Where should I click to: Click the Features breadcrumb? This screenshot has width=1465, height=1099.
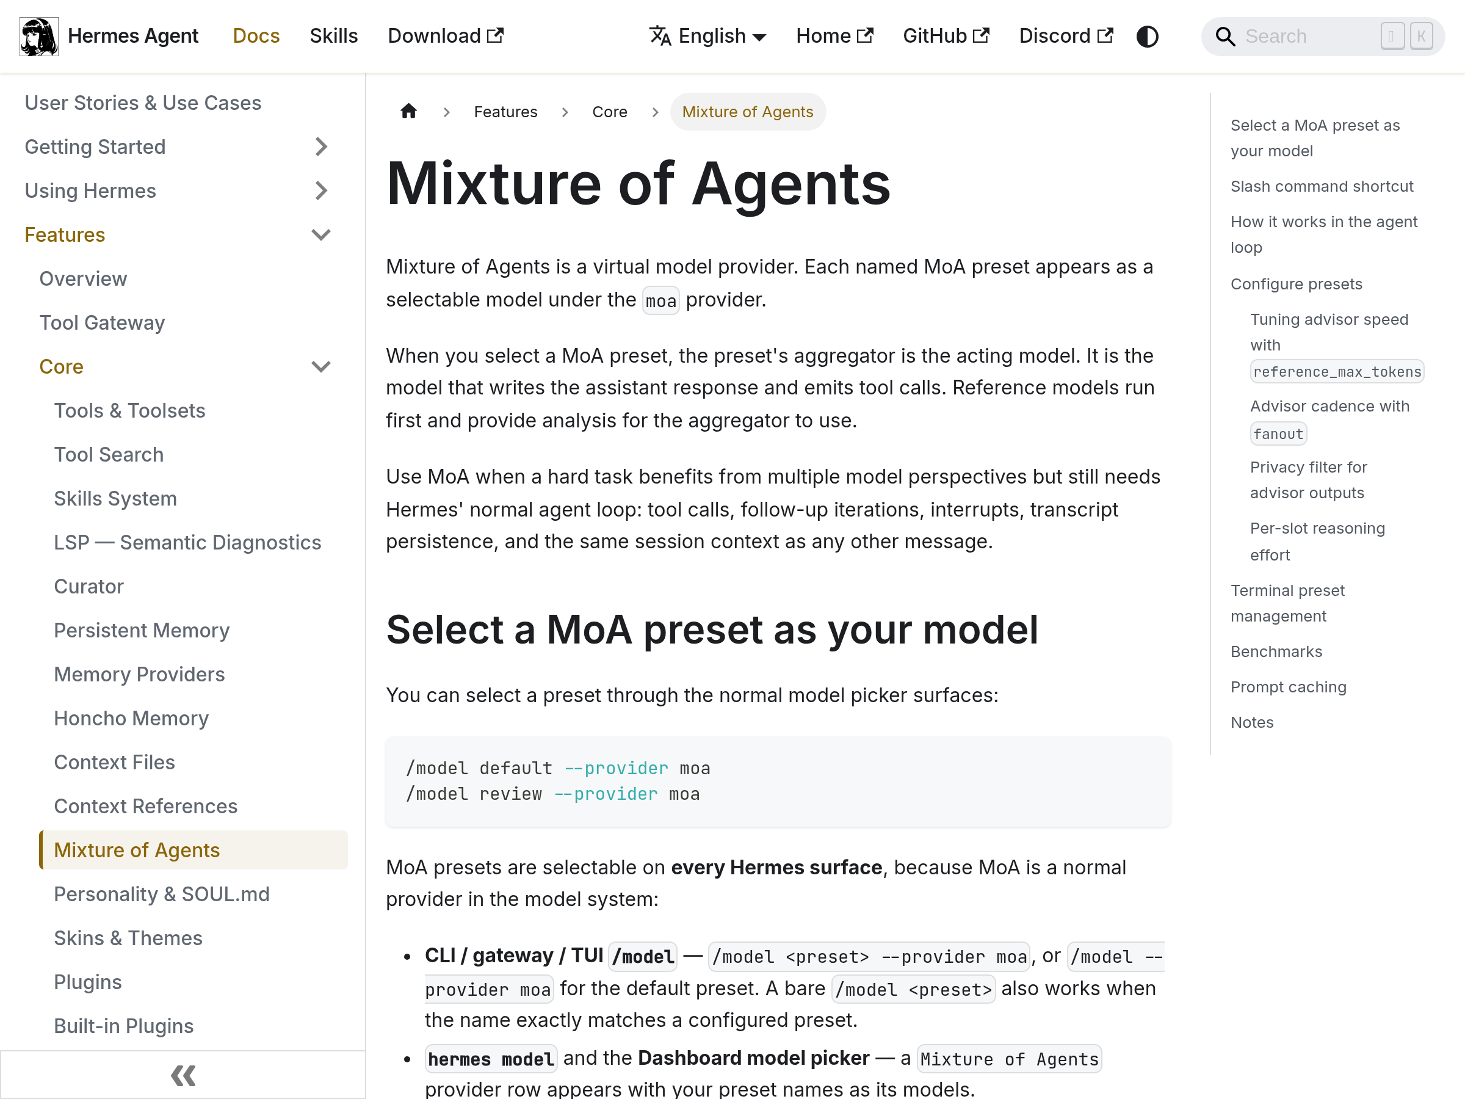pos(506,111)
